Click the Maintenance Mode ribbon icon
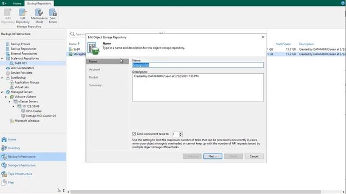346x194 pixels. 39,16
